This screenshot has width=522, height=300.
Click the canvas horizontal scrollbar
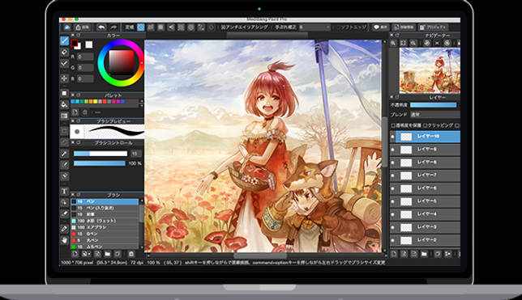click(259, 256)
